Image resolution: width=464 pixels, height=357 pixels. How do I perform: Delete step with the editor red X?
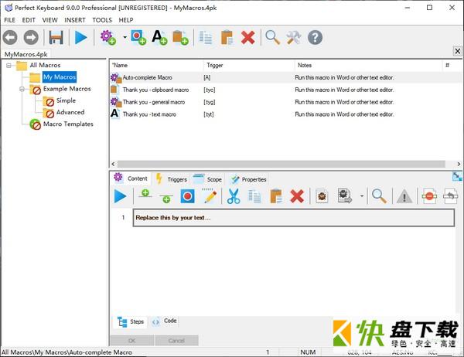[297, 196]
